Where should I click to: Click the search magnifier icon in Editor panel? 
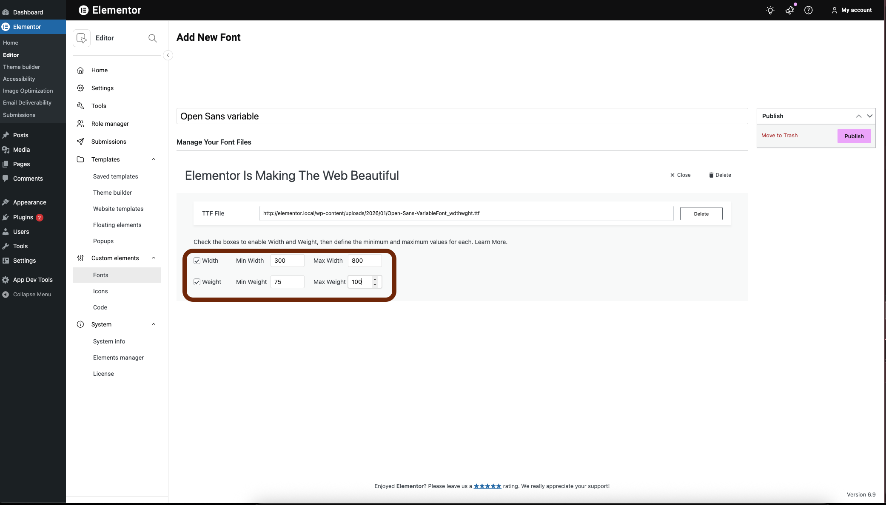(x=152, y=38)
